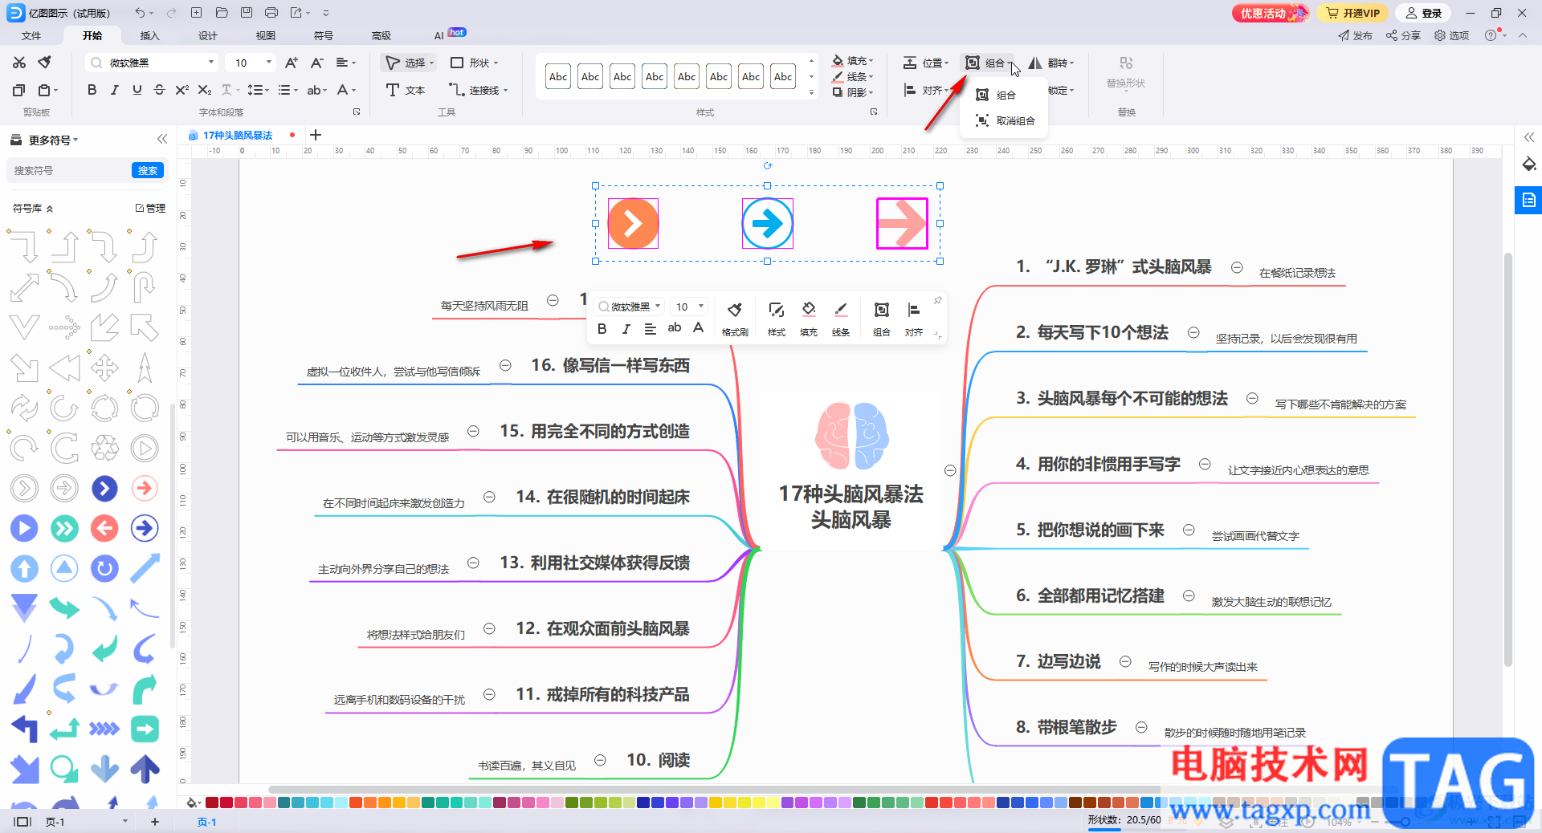
Task: Switch to the 插入 ribbon tab
Action: (150, 35)
